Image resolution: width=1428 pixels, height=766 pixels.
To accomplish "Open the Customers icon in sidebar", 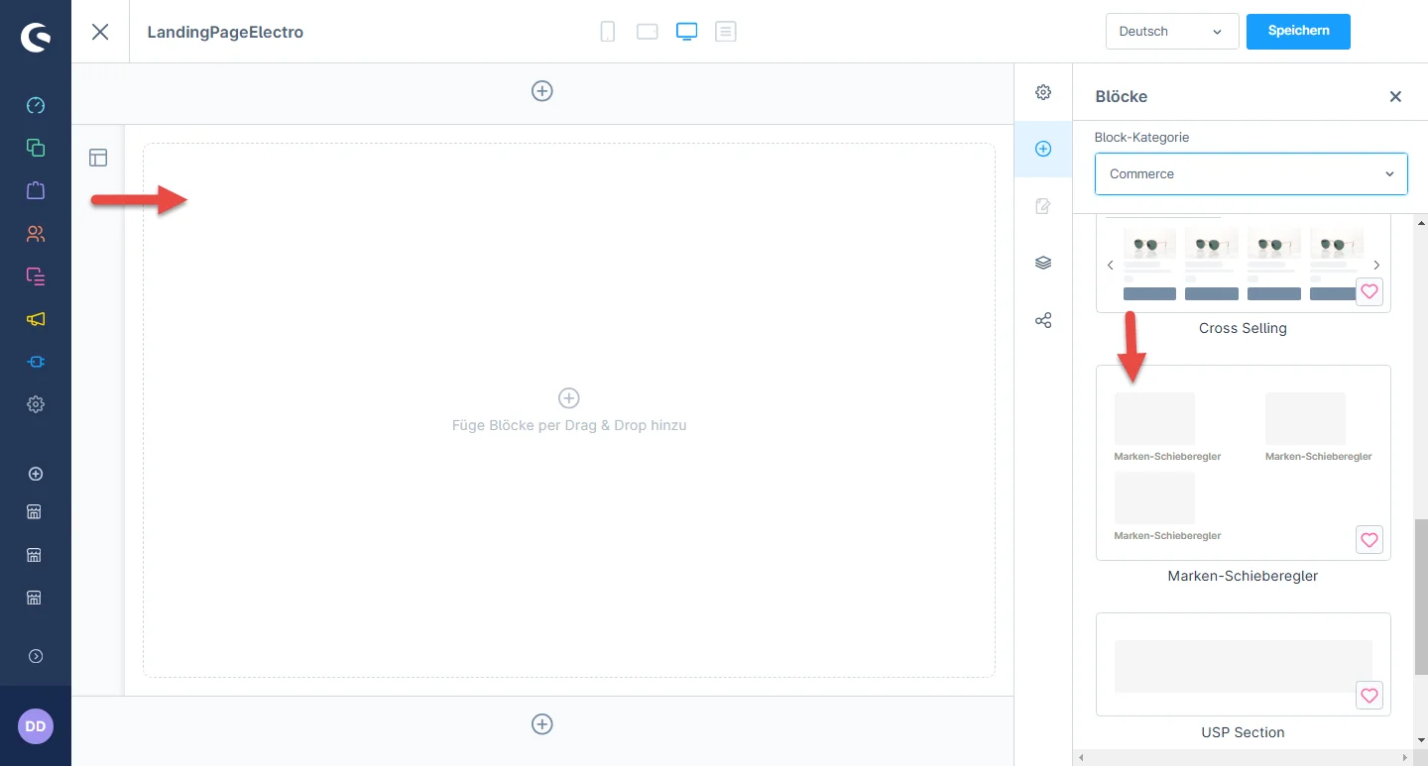I will coord(36,234).
